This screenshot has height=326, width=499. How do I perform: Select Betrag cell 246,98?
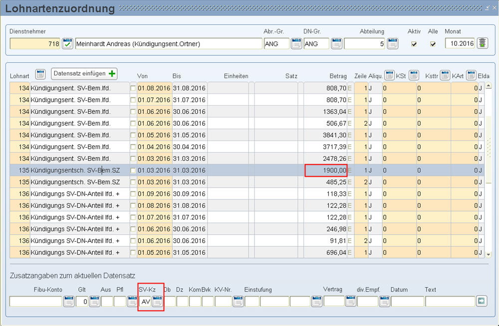(325, 229)
